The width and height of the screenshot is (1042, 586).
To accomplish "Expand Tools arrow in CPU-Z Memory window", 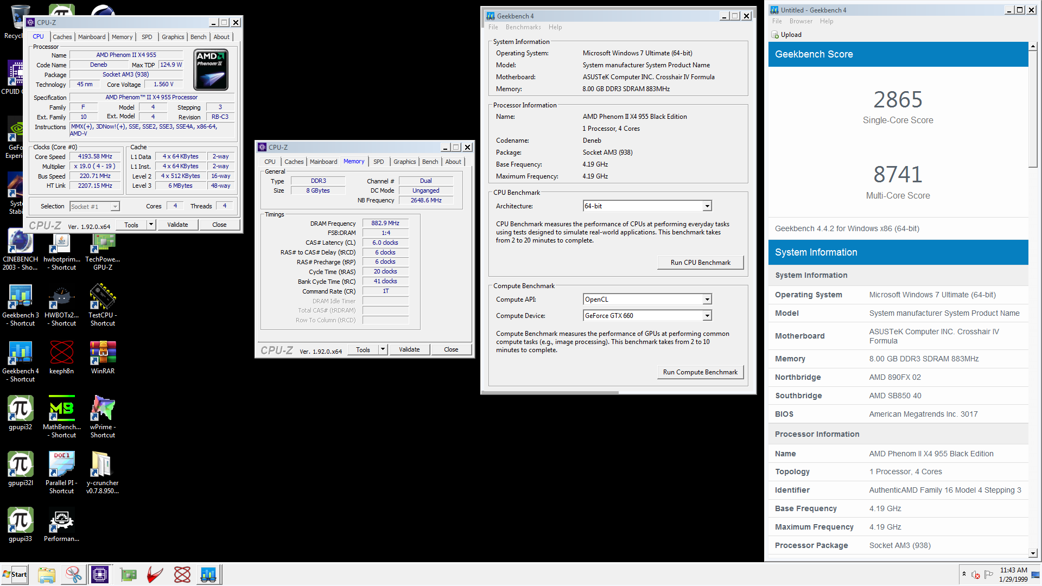I will (383, 349).
